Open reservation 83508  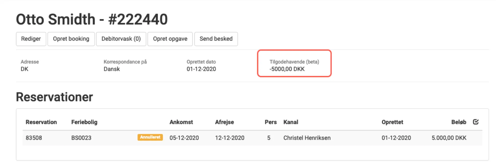click(34, 138)
